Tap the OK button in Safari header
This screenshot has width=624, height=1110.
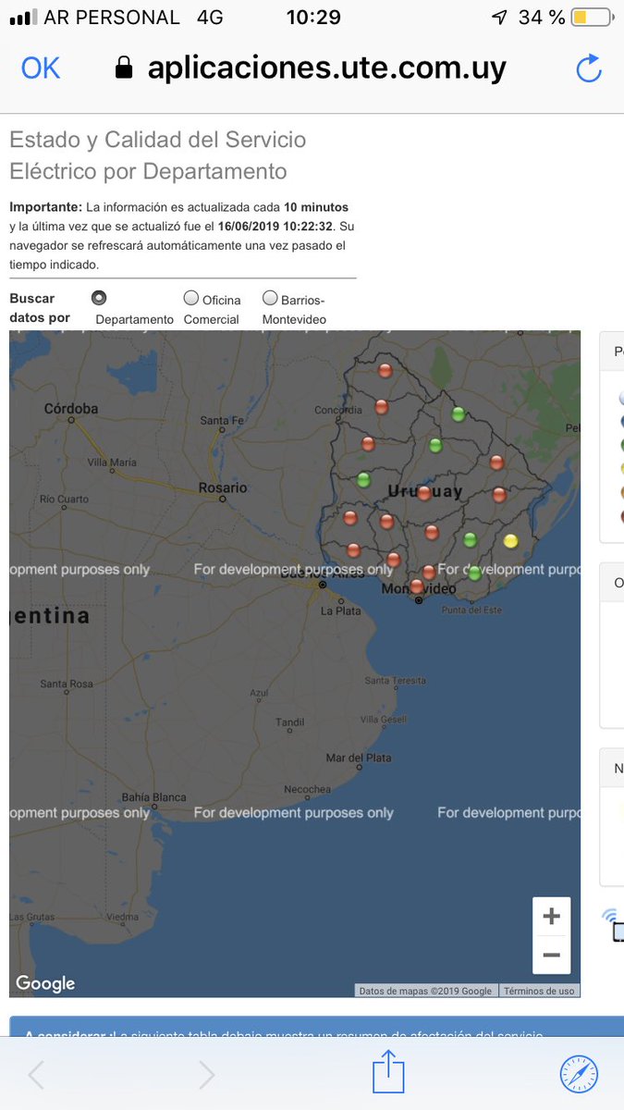pos(41,68)
